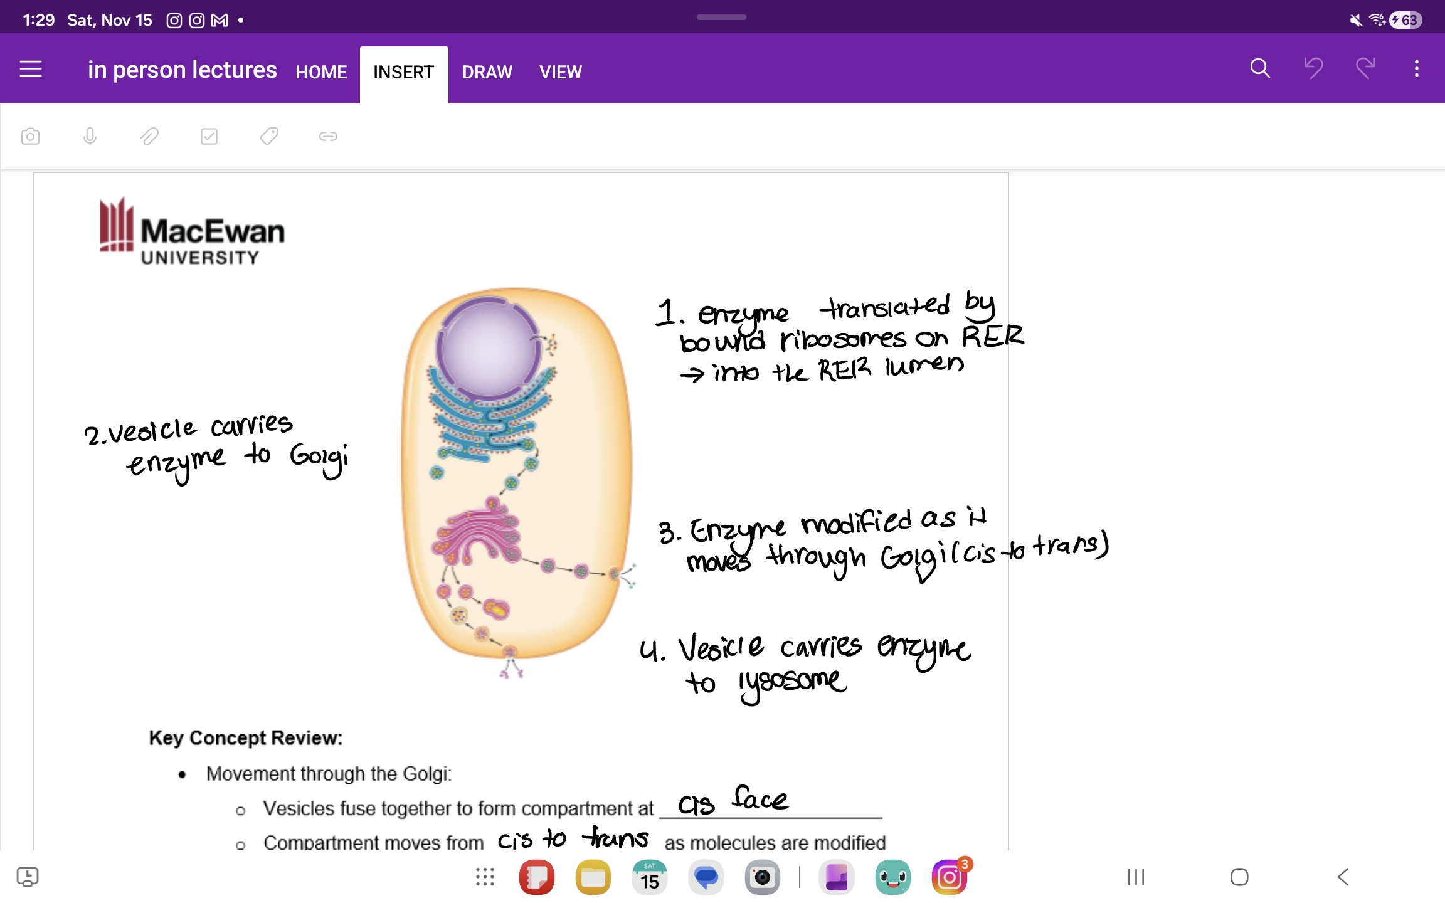Go back using the back navigation button
Viewport: 1445px width, 903px height.
pos(1342,877)
